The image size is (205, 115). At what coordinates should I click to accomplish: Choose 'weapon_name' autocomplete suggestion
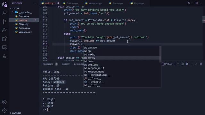[121, 72]
